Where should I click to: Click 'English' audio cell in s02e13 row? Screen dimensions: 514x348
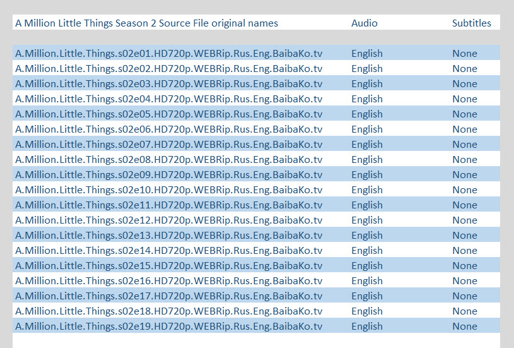[x=367, y=235]
